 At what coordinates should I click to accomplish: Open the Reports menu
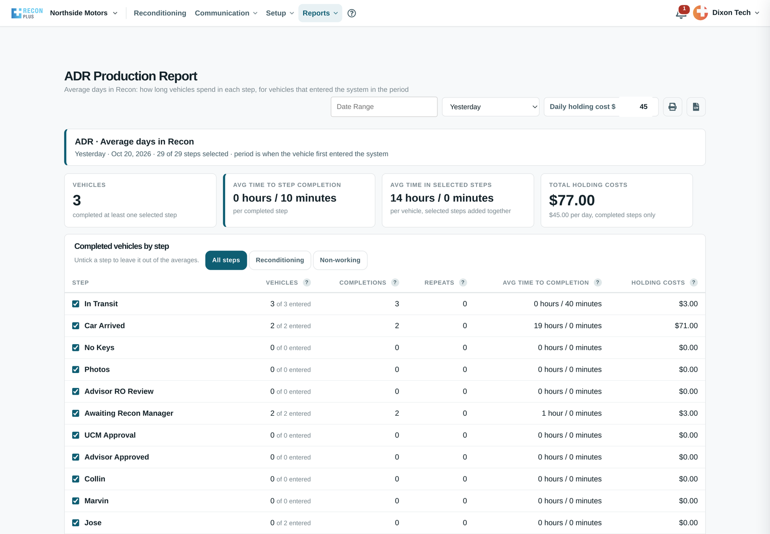(x=320, y=13)
